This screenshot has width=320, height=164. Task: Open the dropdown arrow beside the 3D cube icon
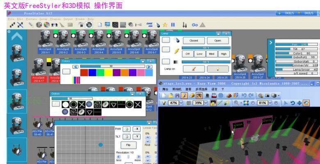(279, 96)
